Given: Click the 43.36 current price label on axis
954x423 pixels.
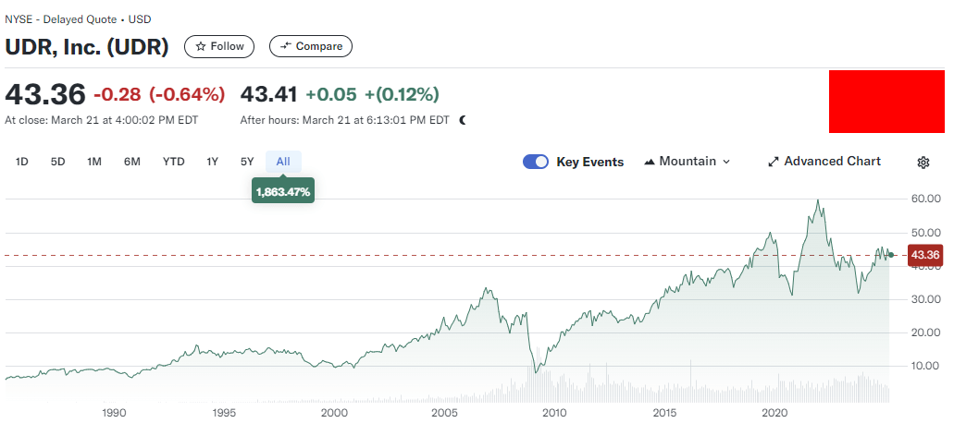Looking at the screenshot, I should pos(924,255).
